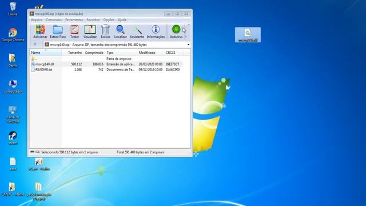The image size is (366, 206).
Task: Click the Excluir trash icon
Action: click(105, 31)
